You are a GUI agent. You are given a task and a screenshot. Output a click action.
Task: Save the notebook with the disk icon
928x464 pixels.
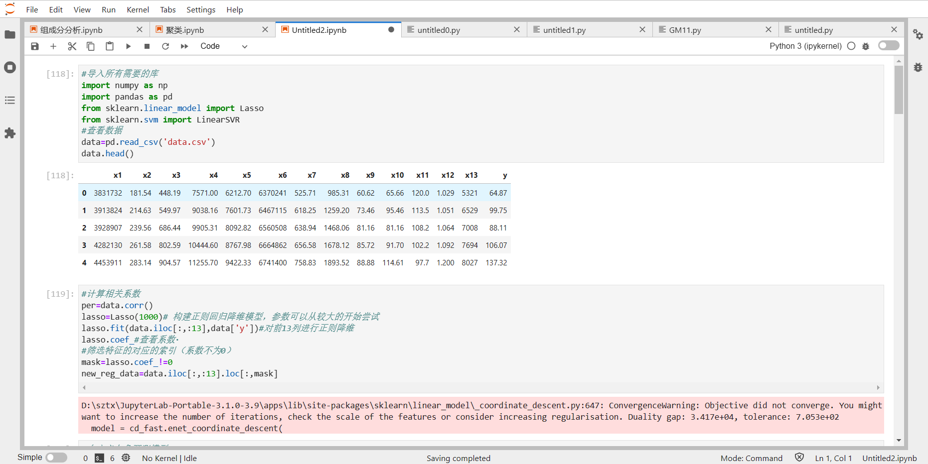[35, 46]
